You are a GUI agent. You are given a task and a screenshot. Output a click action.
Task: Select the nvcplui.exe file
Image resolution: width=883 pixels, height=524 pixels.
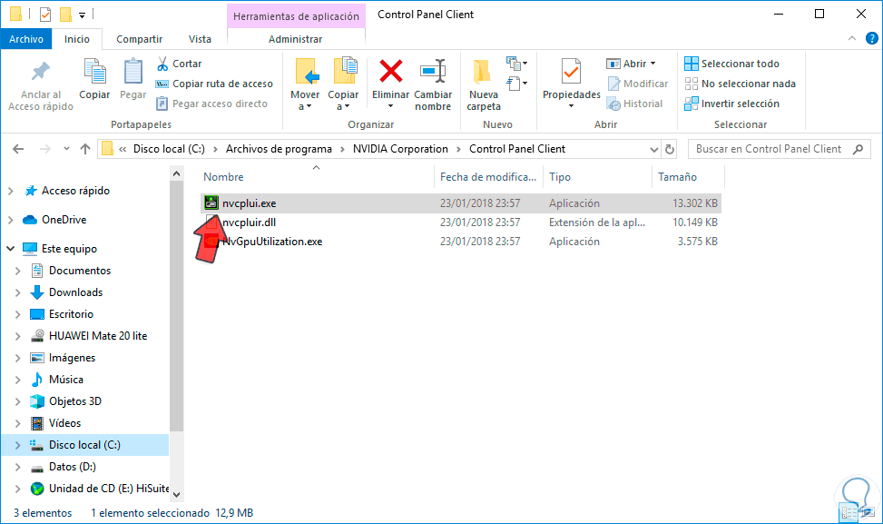[x=461, y=203]
